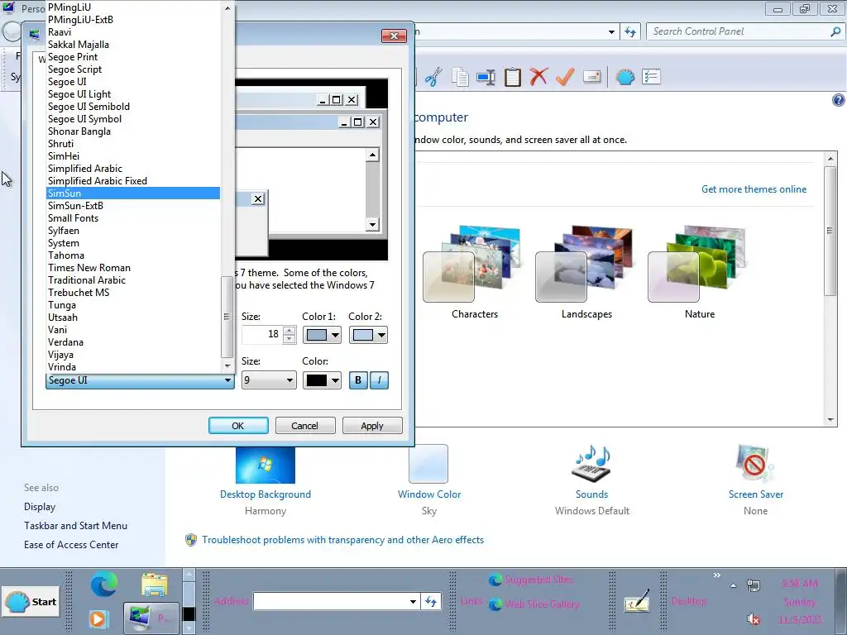Click OK in the appearance dialog

[x=238, y=426]
